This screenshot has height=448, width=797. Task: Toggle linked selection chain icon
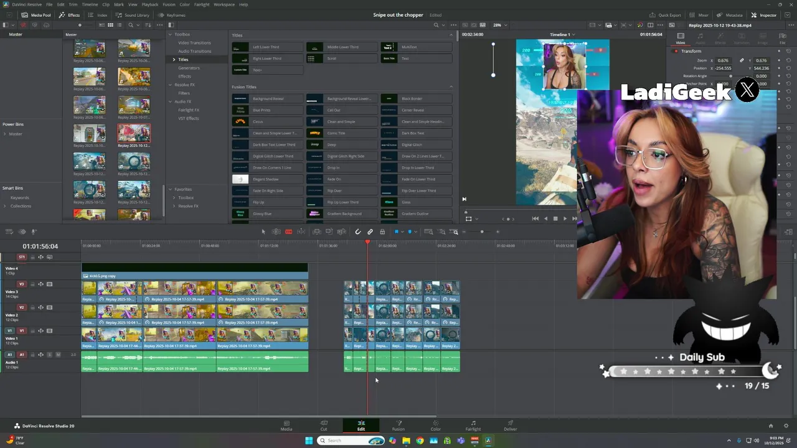coord(370,231)
